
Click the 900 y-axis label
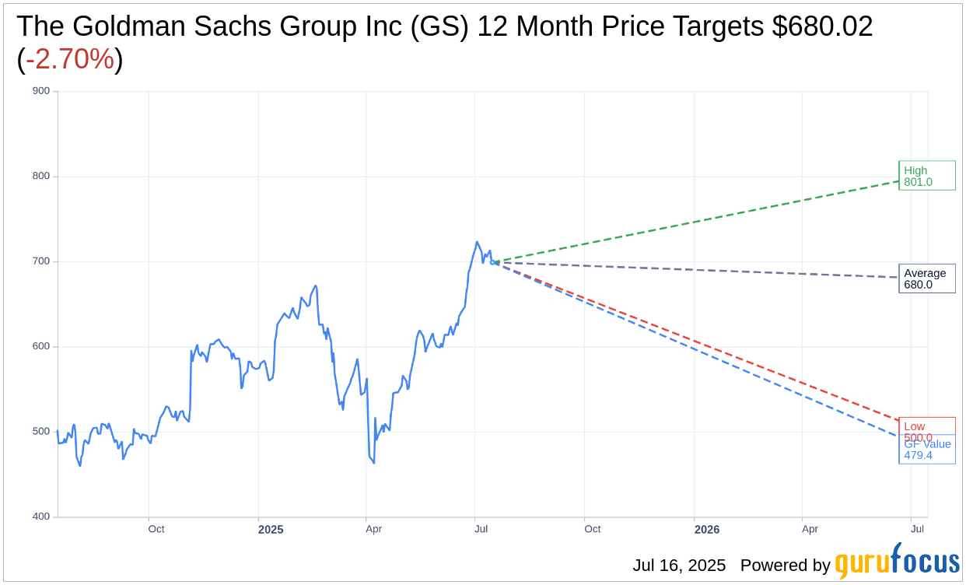coord(41,91)
